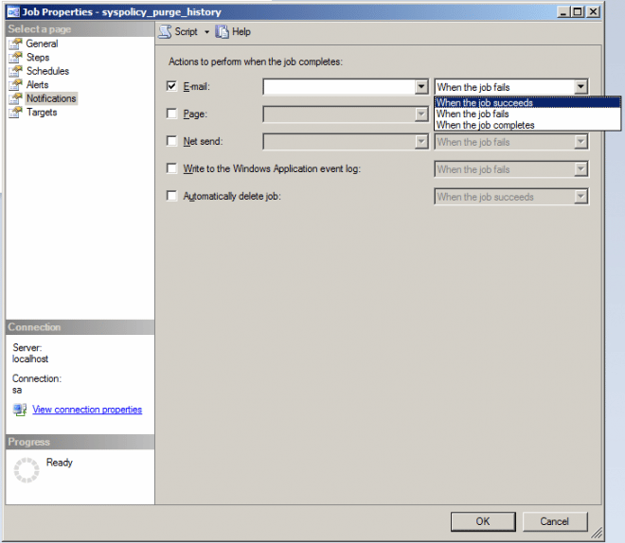625x543 pixels.
Task: Enable the Page notification checkbox
Action: pos(171,114)
